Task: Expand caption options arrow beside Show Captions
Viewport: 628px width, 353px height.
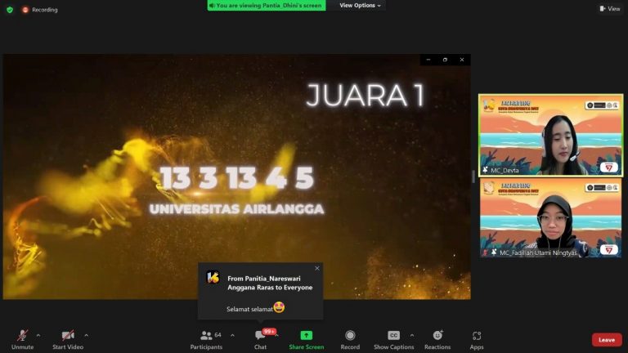Action: point(411,335)
